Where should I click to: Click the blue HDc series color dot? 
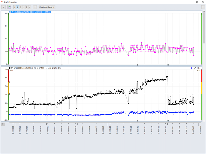(192, 68)
